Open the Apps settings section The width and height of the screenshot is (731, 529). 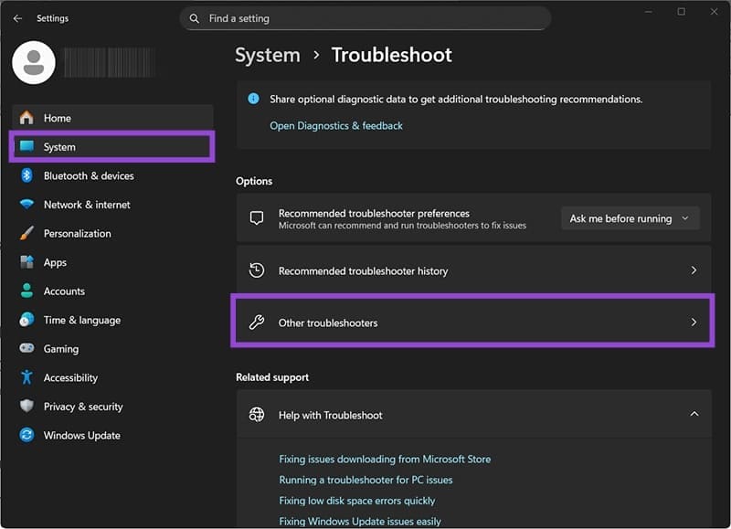pos(55,262)
